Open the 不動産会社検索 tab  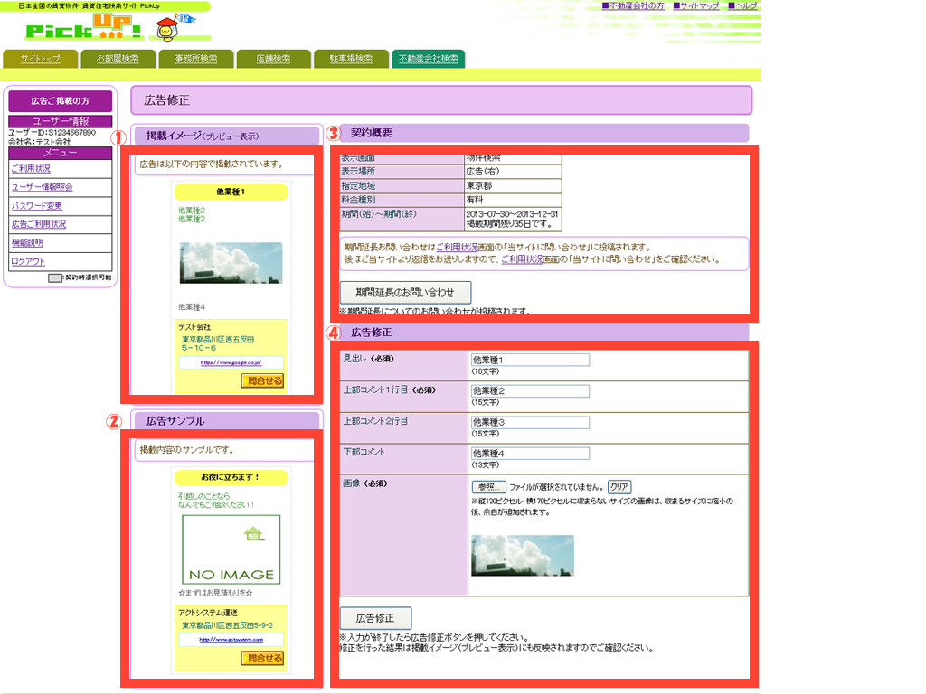(428, 59)
